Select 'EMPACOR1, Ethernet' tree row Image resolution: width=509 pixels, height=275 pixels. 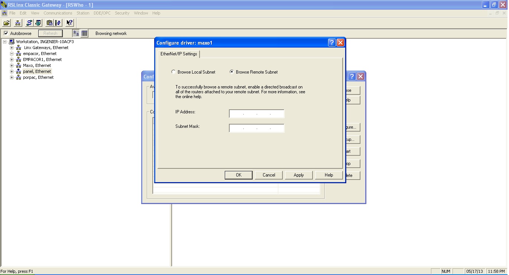(42, 59)
